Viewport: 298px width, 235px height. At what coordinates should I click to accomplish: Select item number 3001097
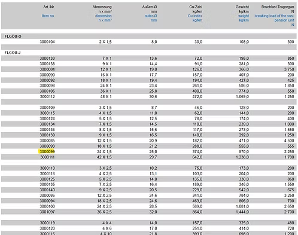(47, 212)
